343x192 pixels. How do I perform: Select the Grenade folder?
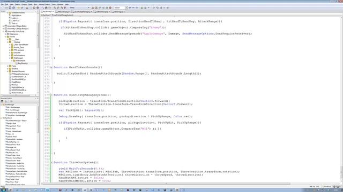[x=17, y=53]
